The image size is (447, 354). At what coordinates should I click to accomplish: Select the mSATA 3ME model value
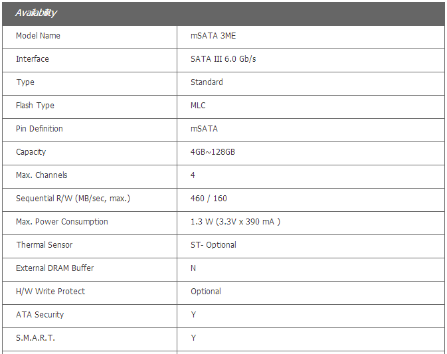[213, 36]
